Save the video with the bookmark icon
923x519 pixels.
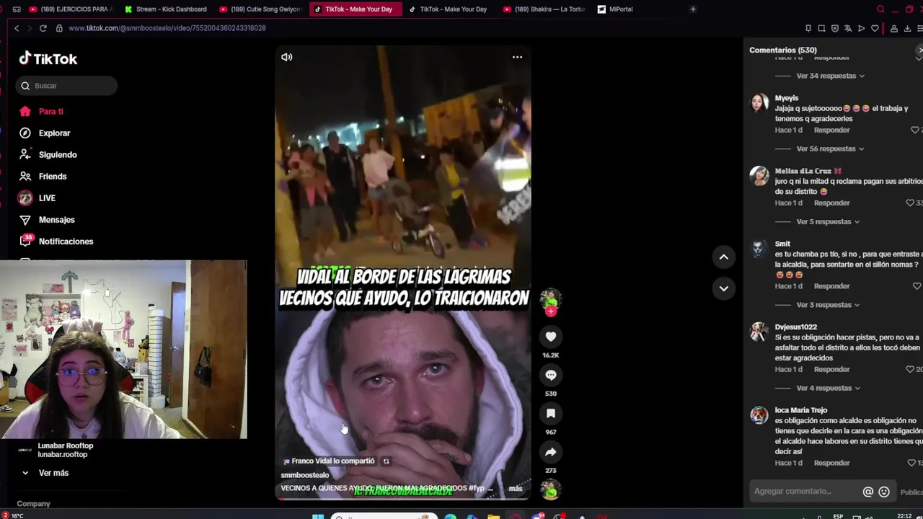(551, 413)
